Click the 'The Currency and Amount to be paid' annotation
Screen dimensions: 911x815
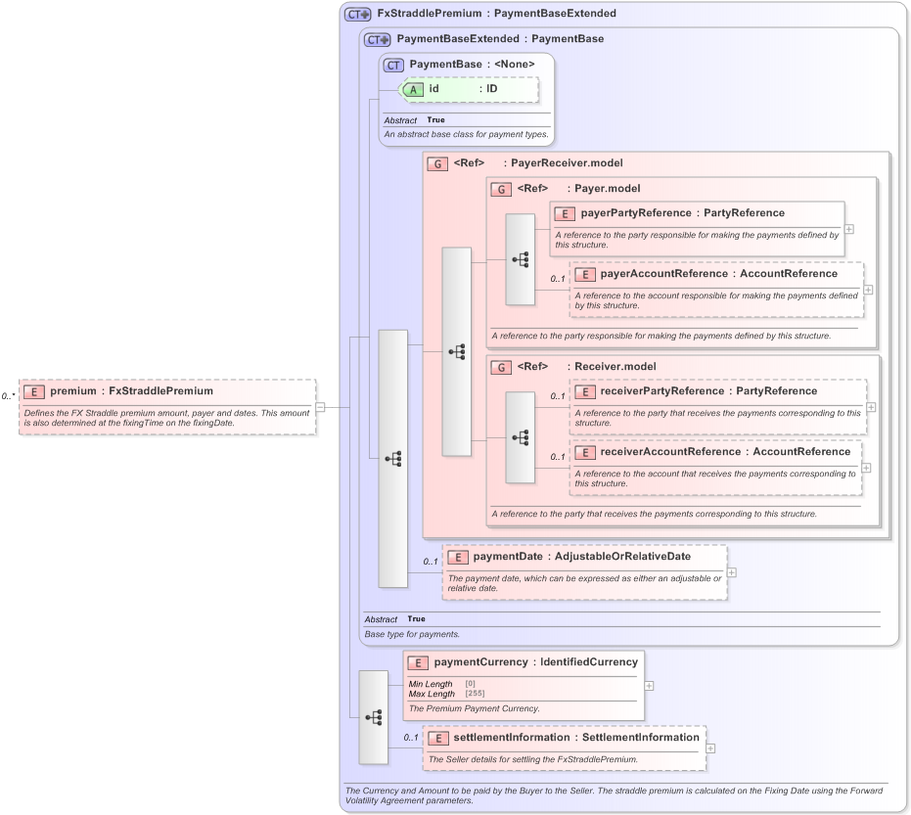pyautogui.click(x=614, y=795)
